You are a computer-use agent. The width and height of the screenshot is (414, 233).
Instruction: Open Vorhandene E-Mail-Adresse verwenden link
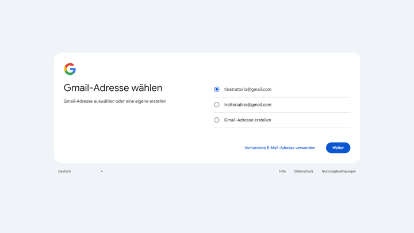click(x=279, y=148)
